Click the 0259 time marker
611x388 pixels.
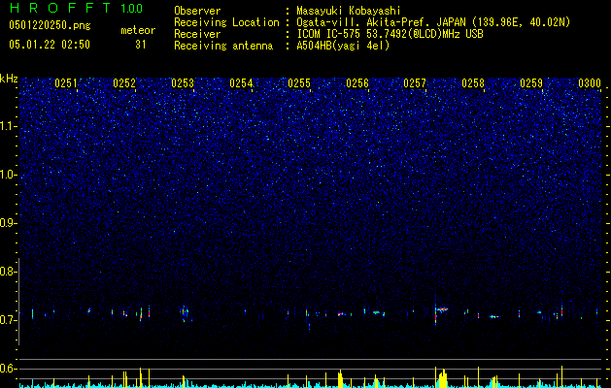click(531, 83)
